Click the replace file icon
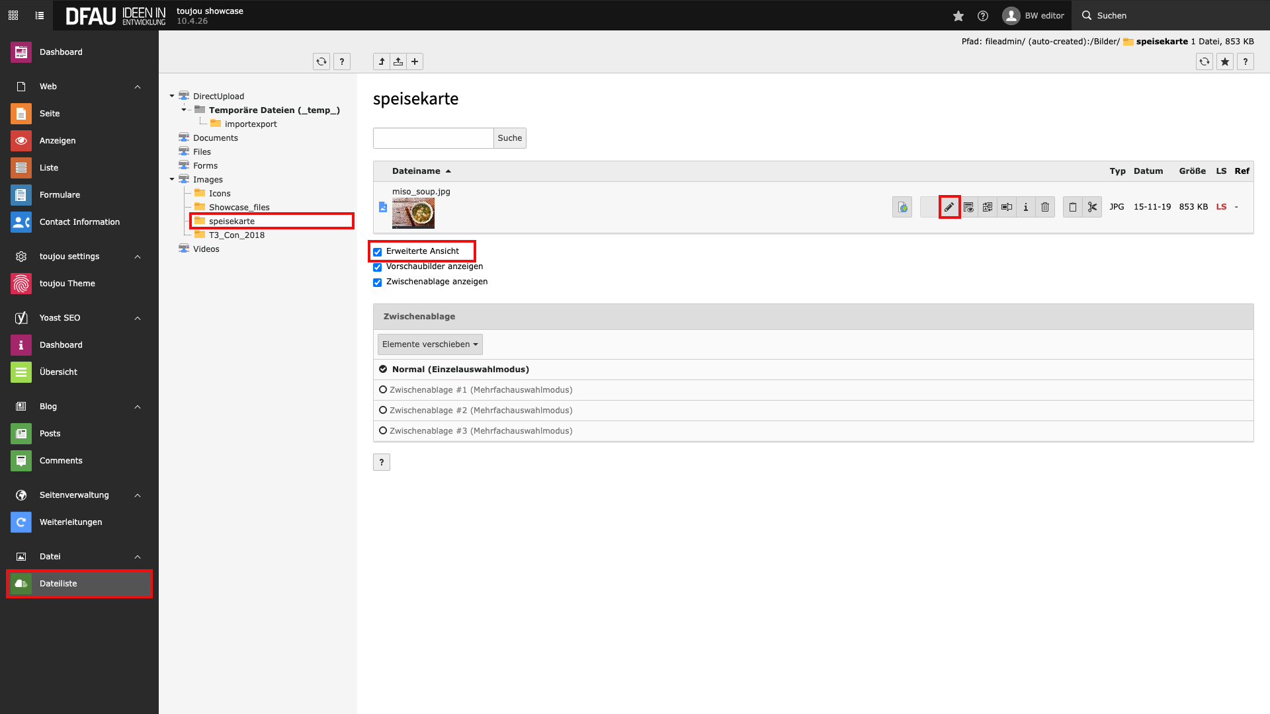 click(x=988, y=207)
